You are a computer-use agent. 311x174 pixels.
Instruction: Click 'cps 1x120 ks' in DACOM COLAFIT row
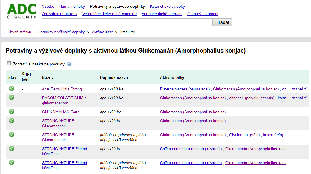(x=112, y=98)
